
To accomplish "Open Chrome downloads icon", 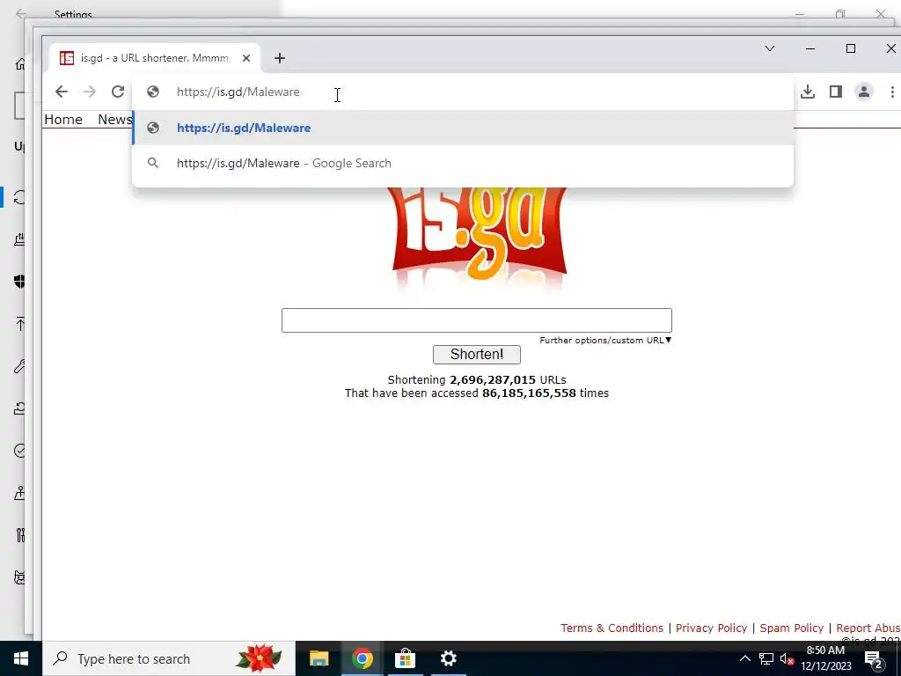I will pyautogui.click(x=808, y=92).
